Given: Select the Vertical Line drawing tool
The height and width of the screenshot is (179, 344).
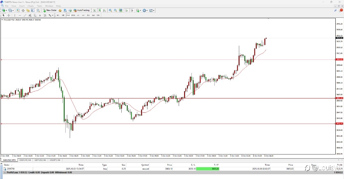Looking at the screenshot, I should click(x=15, y=15).
